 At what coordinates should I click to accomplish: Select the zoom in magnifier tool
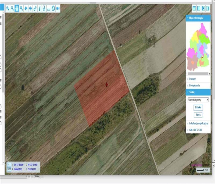click(8, 8)
